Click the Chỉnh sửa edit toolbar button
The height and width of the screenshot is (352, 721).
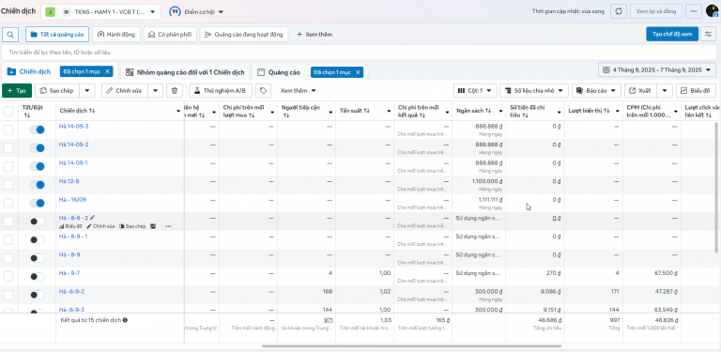(125, 90)
